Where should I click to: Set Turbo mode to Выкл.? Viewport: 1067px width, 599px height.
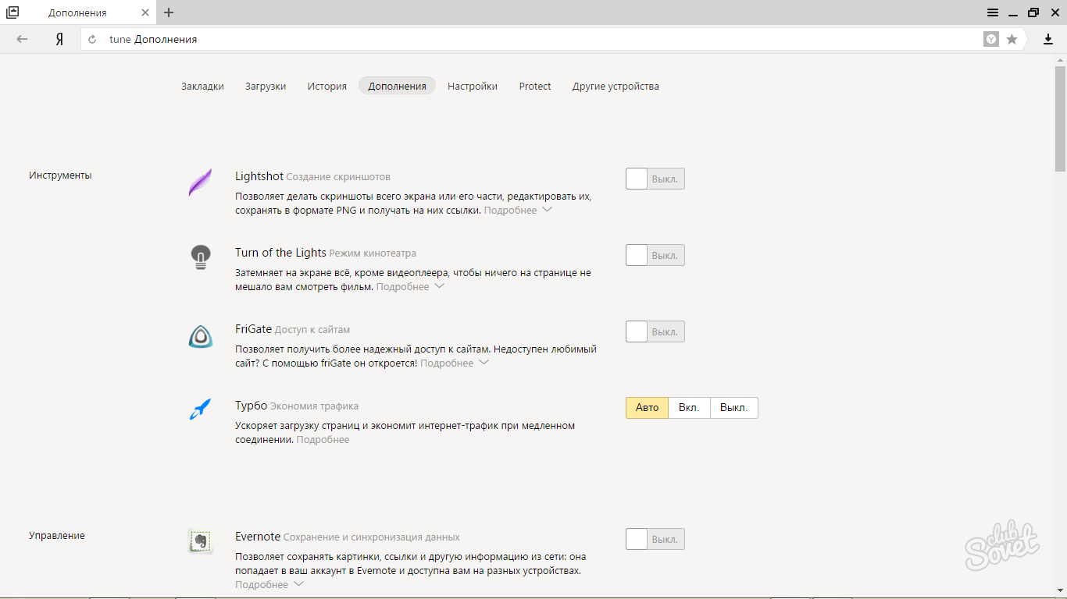(734, 408)
